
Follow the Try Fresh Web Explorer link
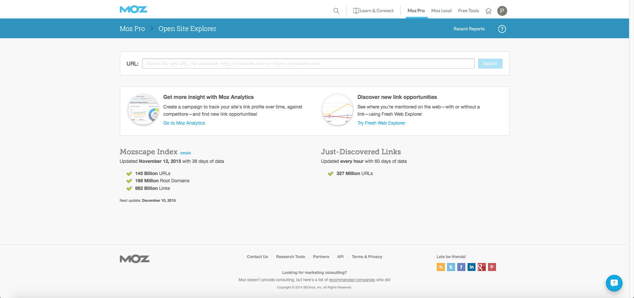coord(381,123)
